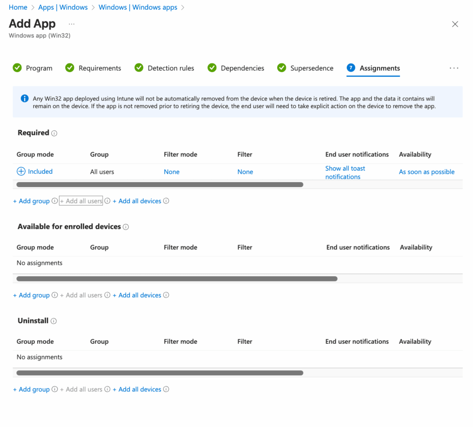Click the info icon beside Available for enrolled devices
Viewport: 473px width, 427px height.
coord(126,227)
